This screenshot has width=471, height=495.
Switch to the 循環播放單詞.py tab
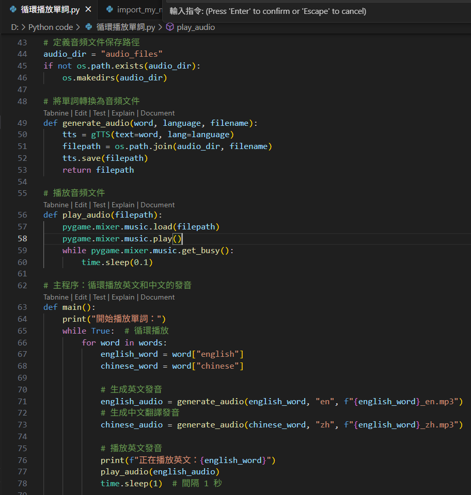pos(50,9)
